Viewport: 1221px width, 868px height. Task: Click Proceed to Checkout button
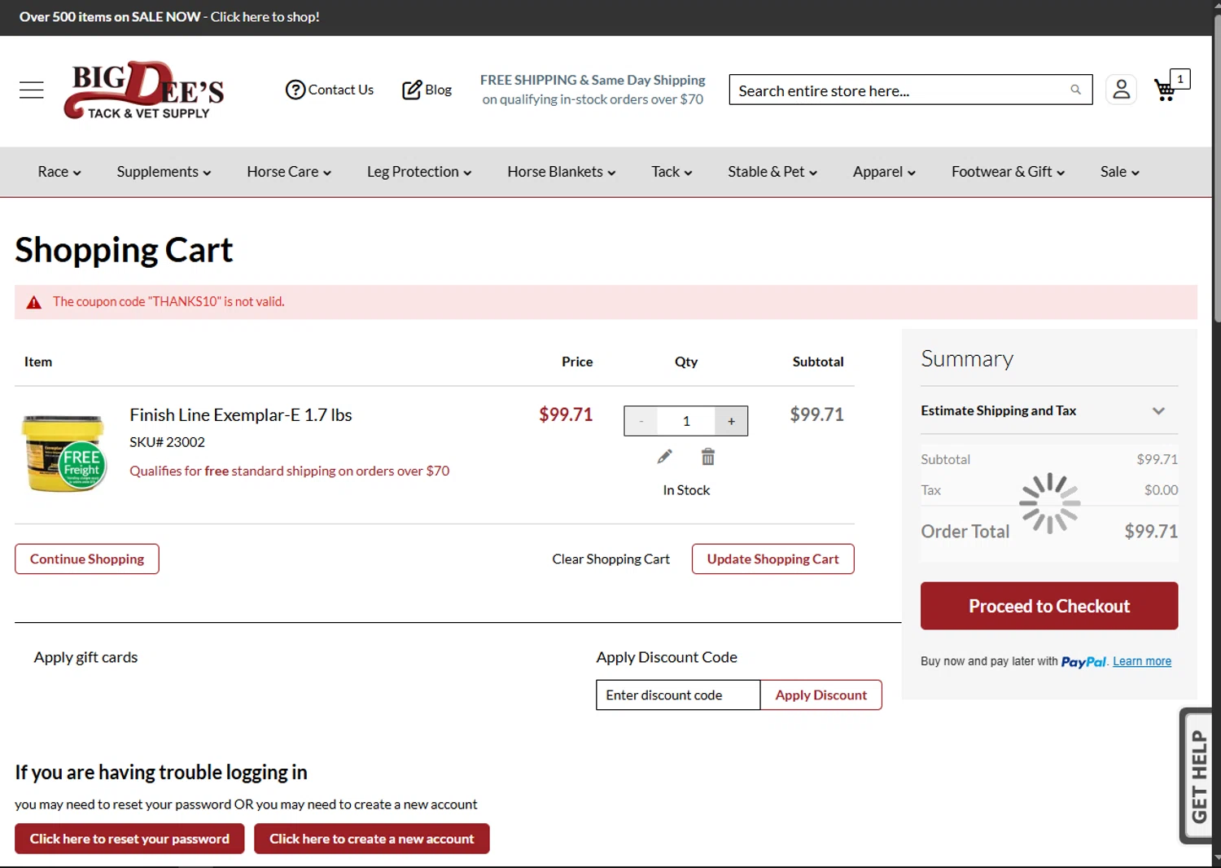pos(1049,606)
